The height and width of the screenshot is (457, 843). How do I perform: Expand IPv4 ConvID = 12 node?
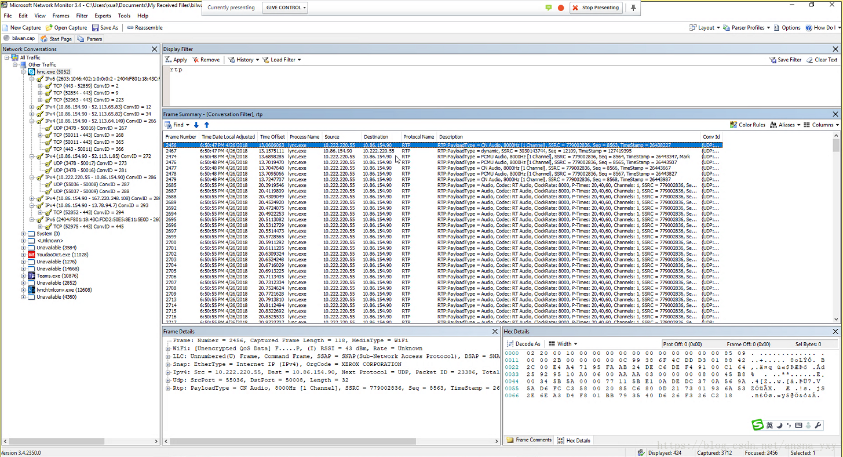[32, 107]
